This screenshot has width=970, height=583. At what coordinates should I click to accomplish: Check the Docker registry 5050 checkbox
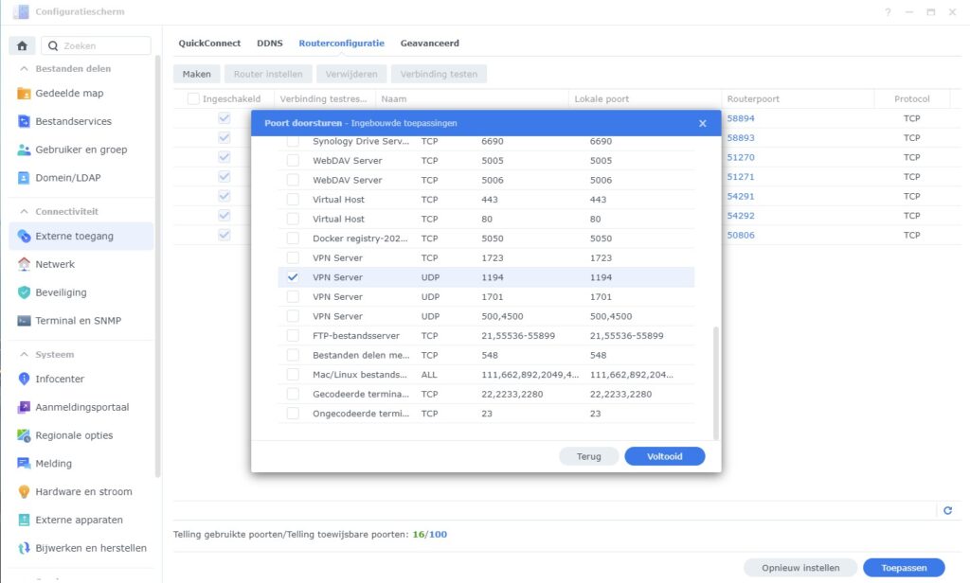coord(293,238)
